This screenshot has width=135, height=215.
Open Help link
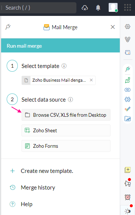coord(27,204)
